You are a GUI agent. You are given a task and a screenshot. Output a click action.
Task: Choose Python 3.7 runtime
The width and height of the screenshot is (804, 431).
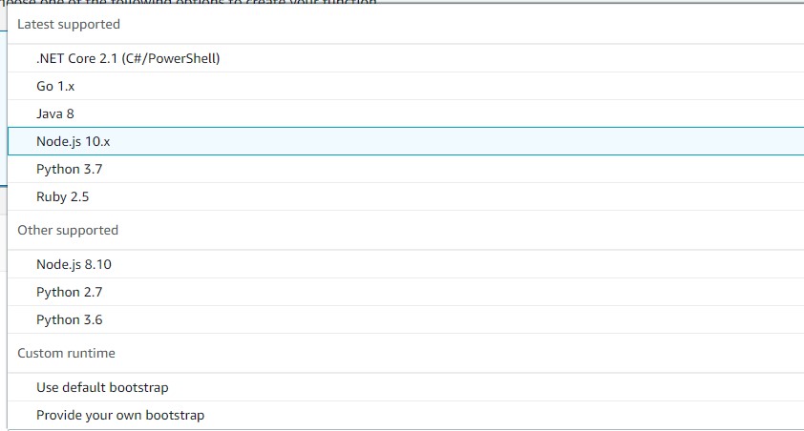[x=69, y=169]
